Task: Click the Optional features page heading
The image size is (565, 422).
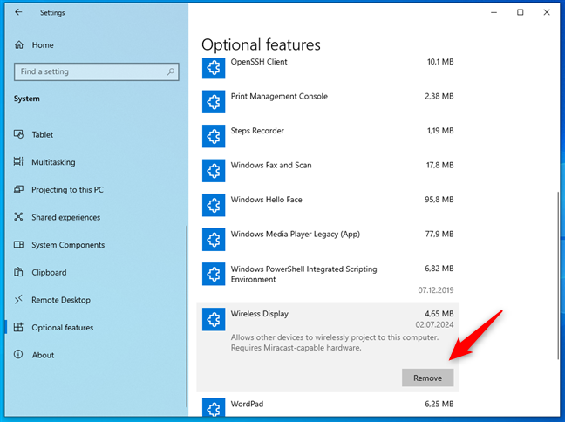Action: click(x=261, y=45)
